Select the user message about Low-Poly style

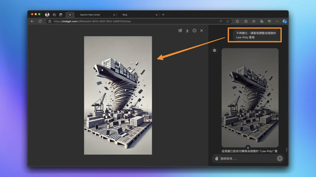coord(256,35)
